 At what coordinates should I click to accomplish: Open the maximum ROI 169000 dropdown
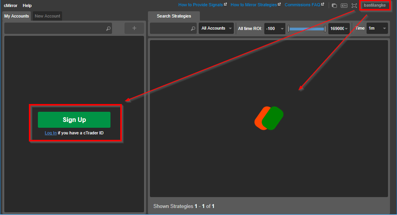[x=339, y=28]
